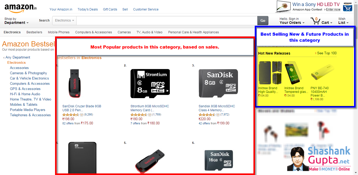This screenshot has width=358, height=175.
Task: Open Today's Deals link
Action: tap(88, 9)
